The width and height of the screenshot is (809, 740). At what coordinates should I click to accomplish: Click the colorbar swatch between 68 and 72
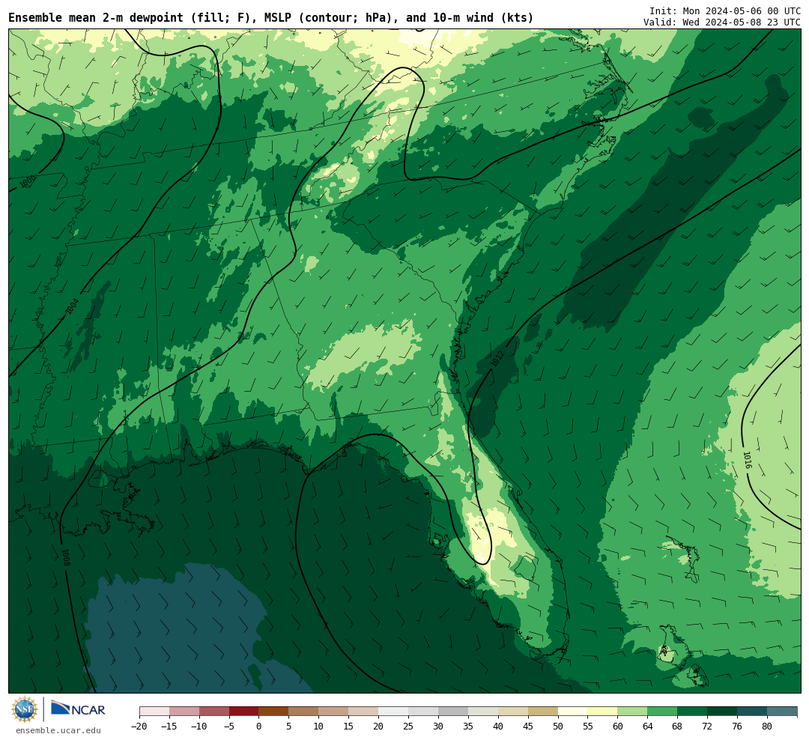click(x=692, y=711)
